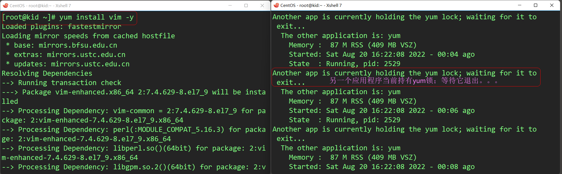Click the left window title 'CentOS - root@kid:~ - Xshell 7'
The image size is (562, 174).
tap(40, 6)
